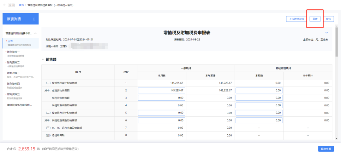Click the 项目 column header

point(78,72)
